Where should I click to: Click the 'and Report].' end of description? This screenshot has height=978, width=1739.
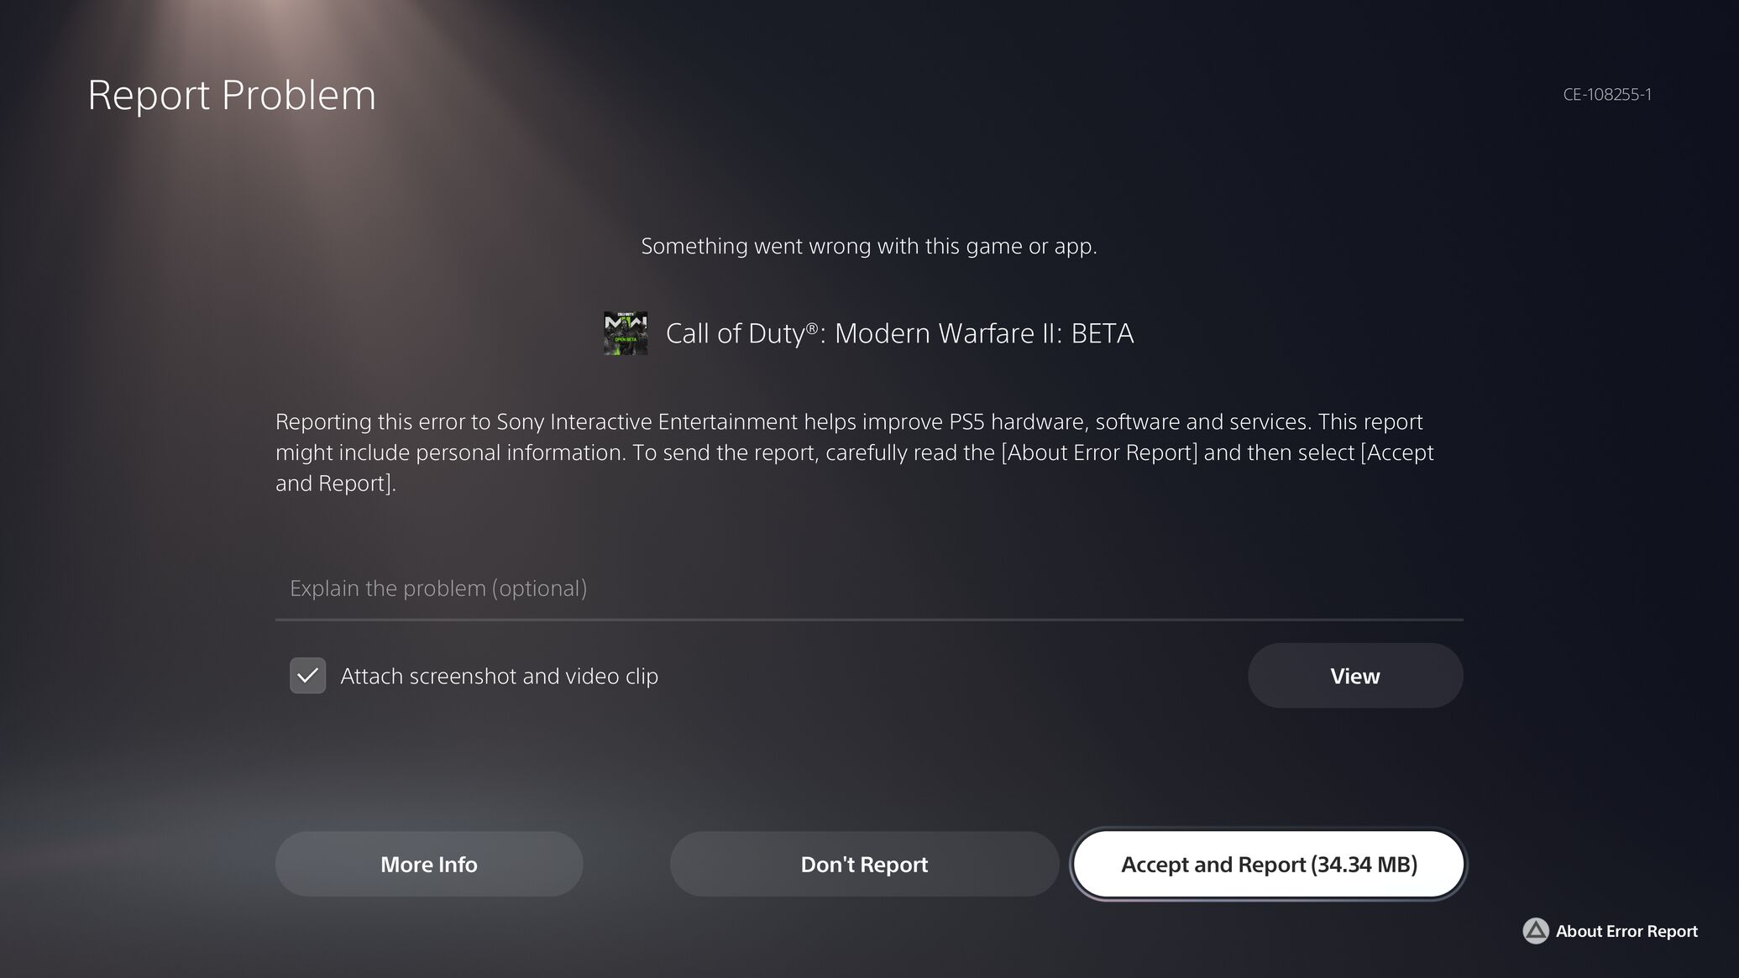point(336,484)
